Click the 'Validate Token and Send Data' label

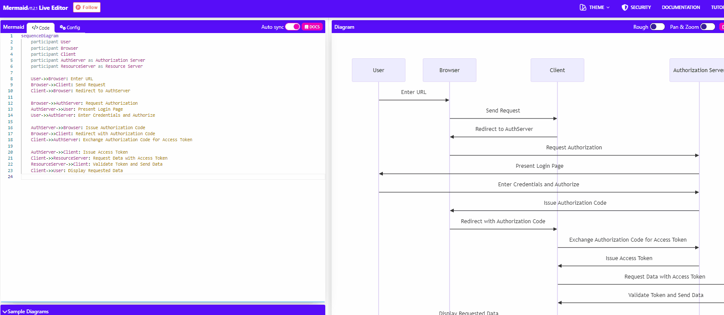[666, 295]
